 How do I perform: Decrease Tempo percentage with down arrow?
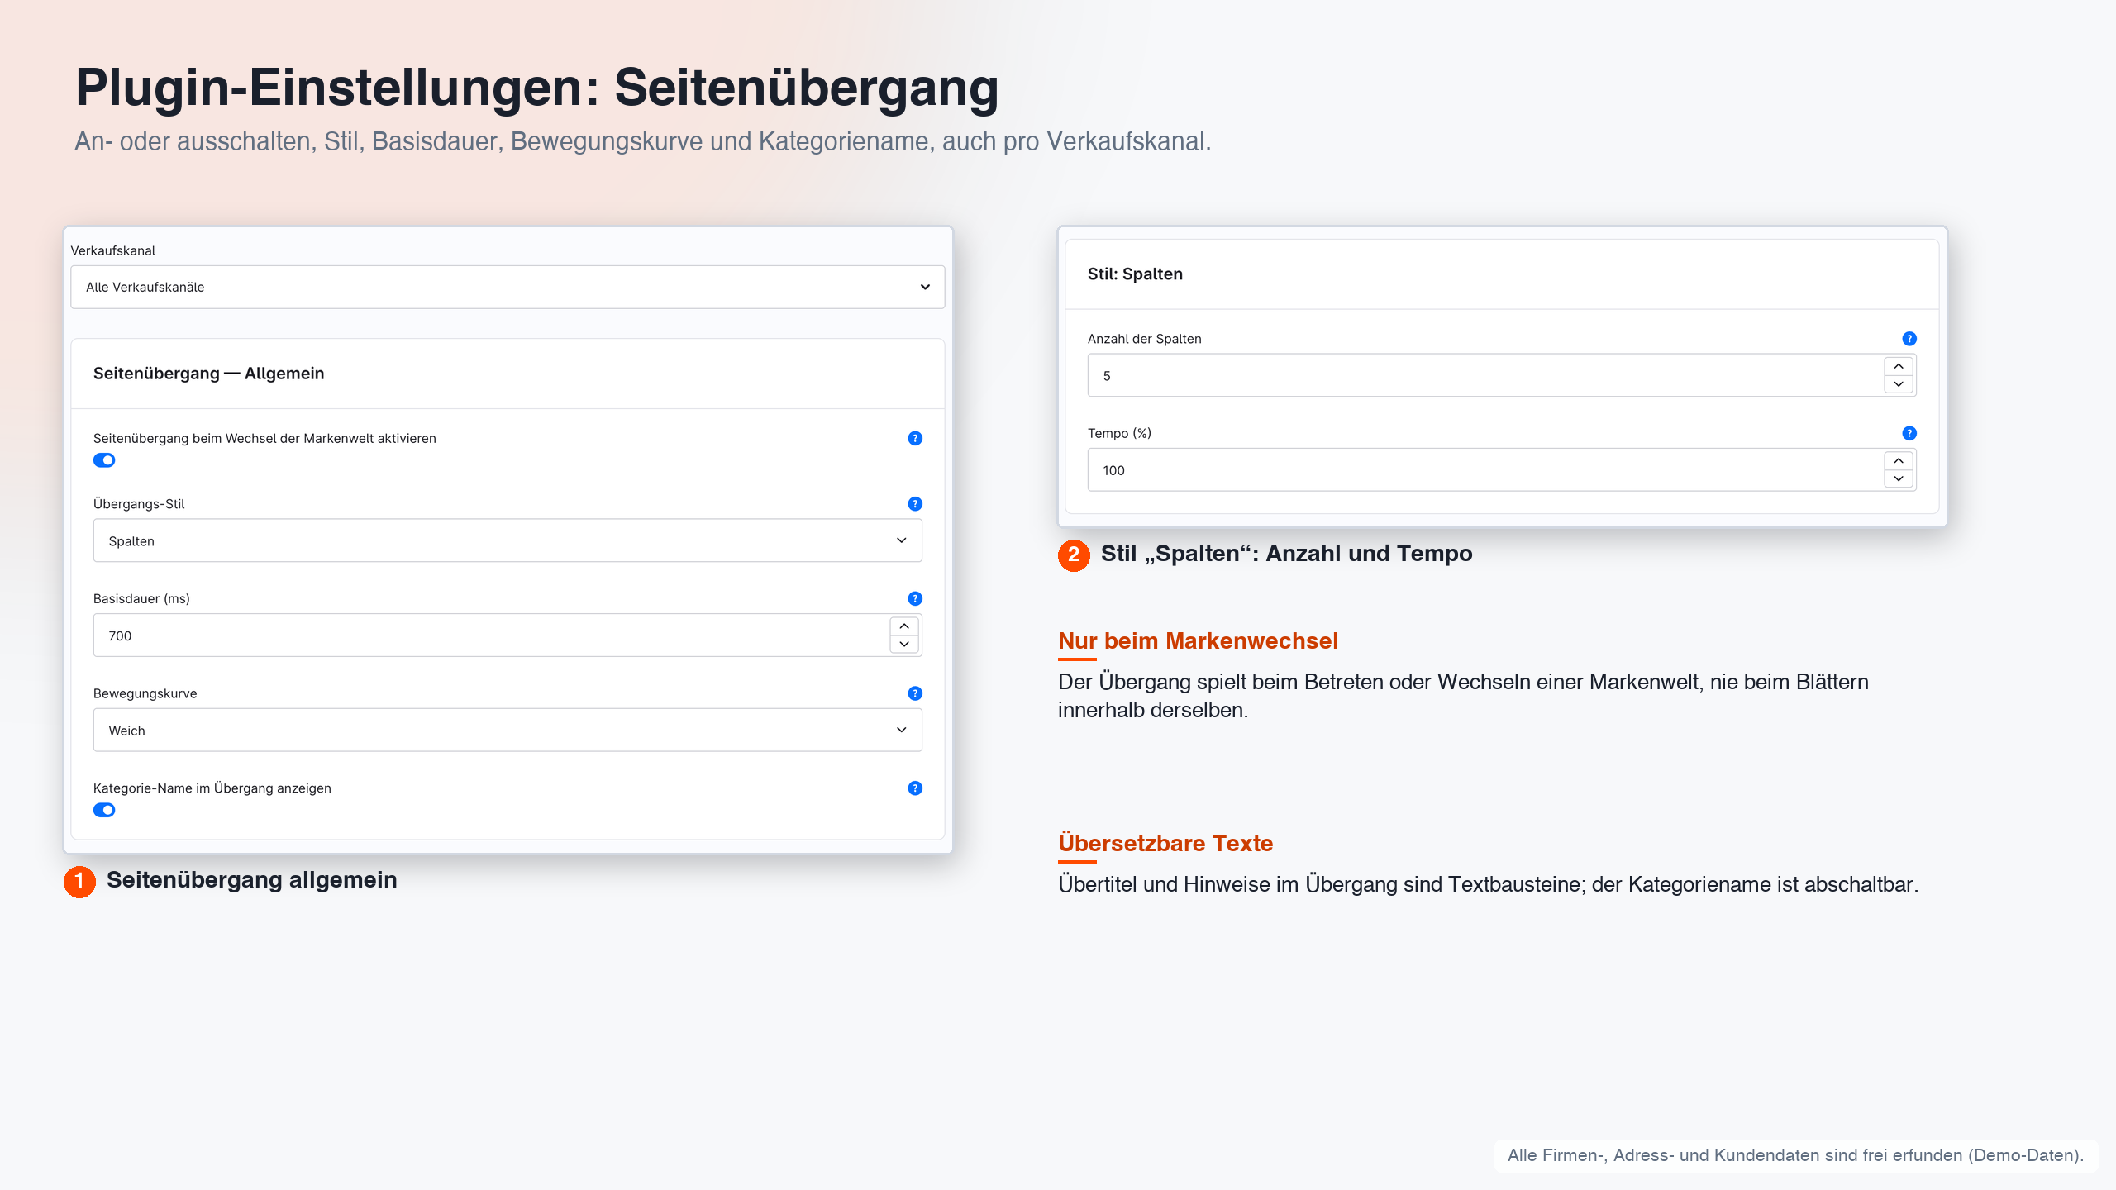(1899, 478)
